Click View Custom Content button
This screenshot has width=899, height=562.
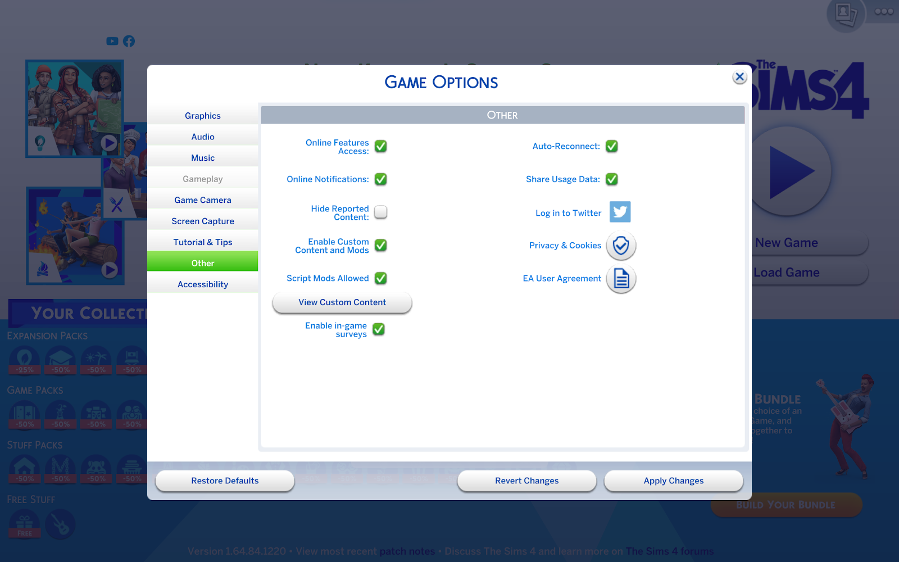coord(342,302)
